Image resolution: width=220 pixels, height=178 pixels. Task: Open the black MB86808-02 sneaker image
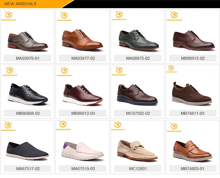pyautogui.click(x=28, y=94)
